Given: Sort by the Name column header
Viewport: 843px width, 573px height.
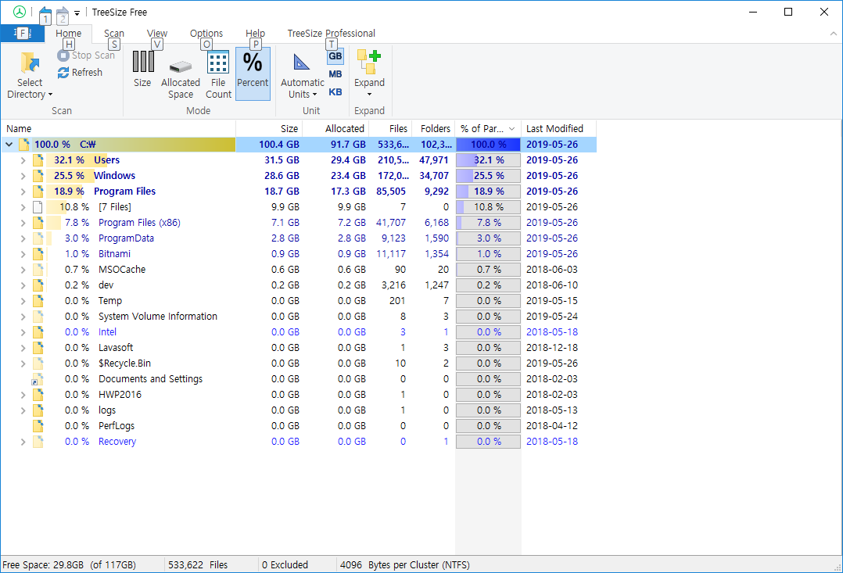Looking at the screenshot, I should [118, 128].
